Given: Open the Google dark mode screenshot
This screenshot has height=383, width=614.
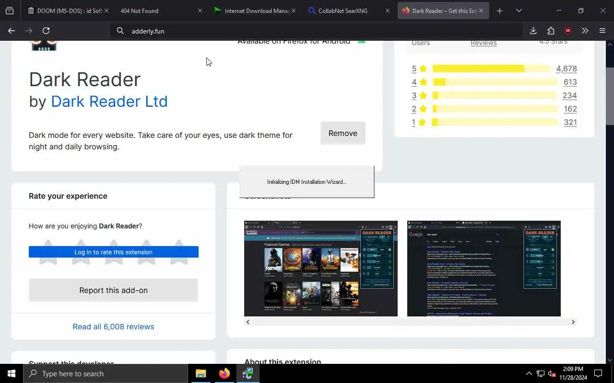Looking at the screenshot, I should click(x=484, y=269).
